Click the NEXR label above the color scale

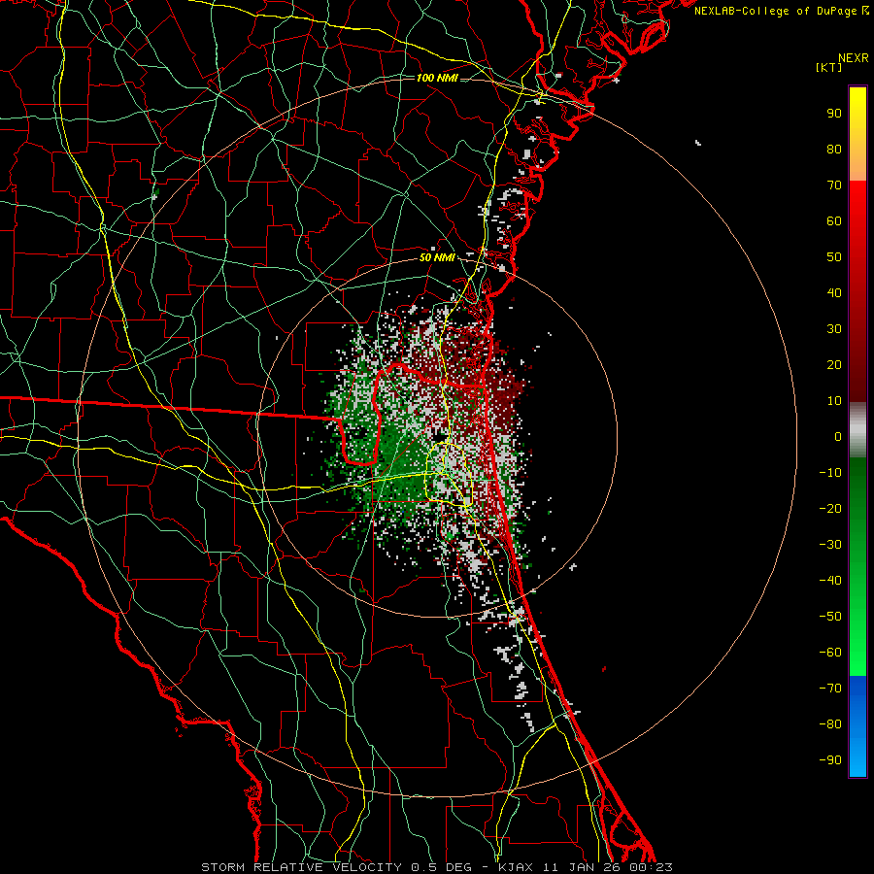854,58
